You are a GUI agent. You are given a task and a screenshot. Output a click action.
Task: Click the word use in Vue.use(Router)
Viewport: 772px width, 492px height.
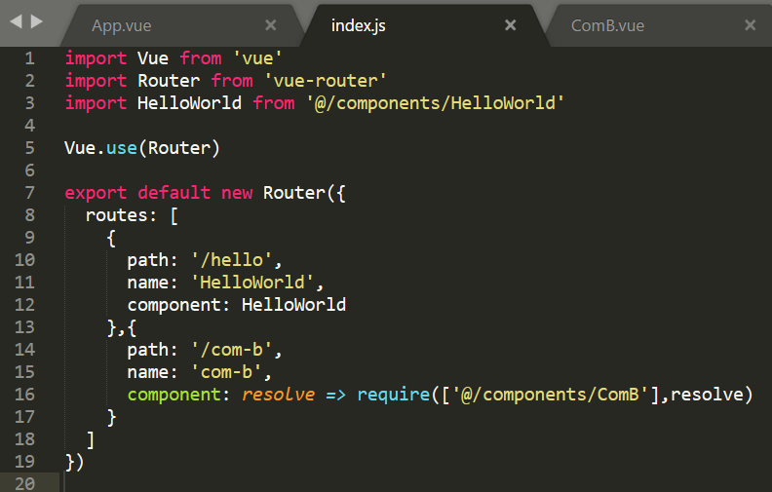point(122,148)
